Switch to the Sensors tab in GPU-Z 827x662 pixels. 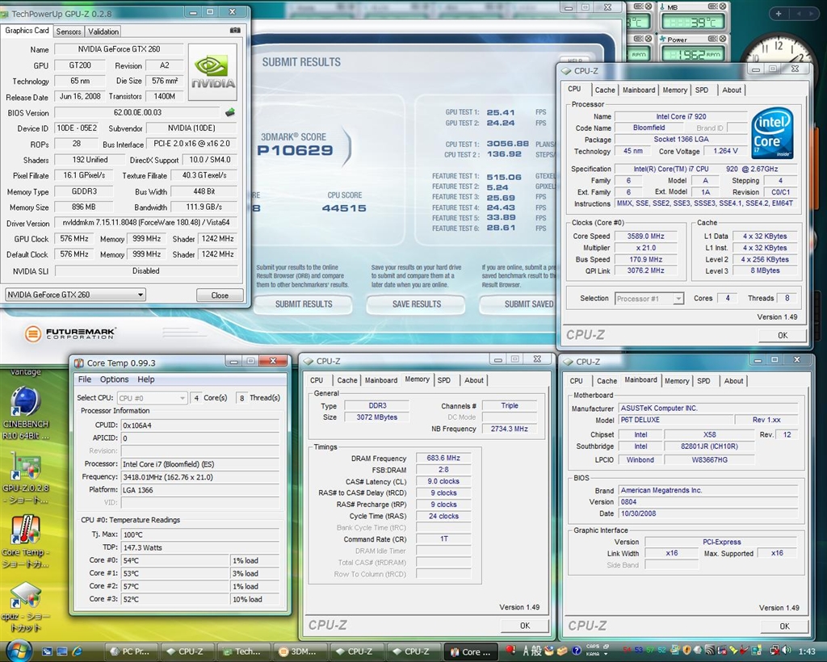[69, 31]
